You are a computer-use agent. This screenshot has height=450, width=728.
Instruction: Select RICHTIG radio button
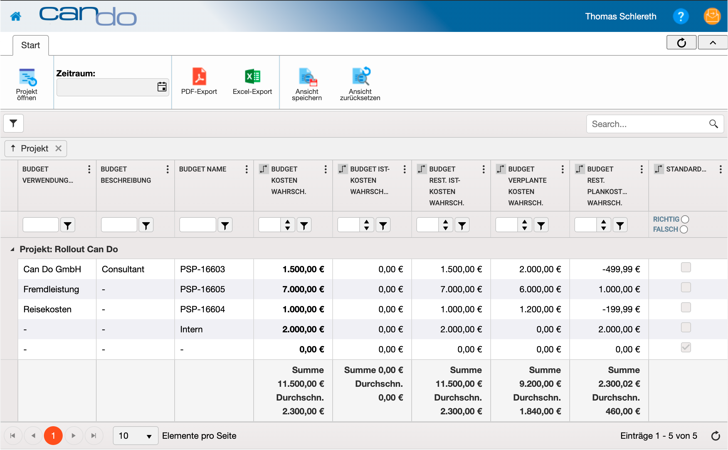point(688,219)
